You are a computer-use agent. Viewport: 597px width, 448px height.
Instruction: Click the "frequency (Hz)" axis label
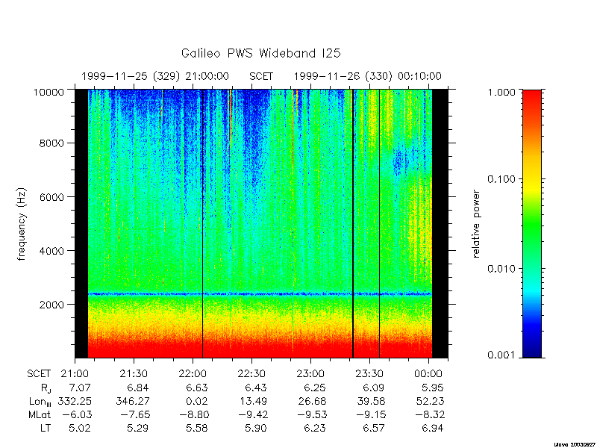(22, 224)
